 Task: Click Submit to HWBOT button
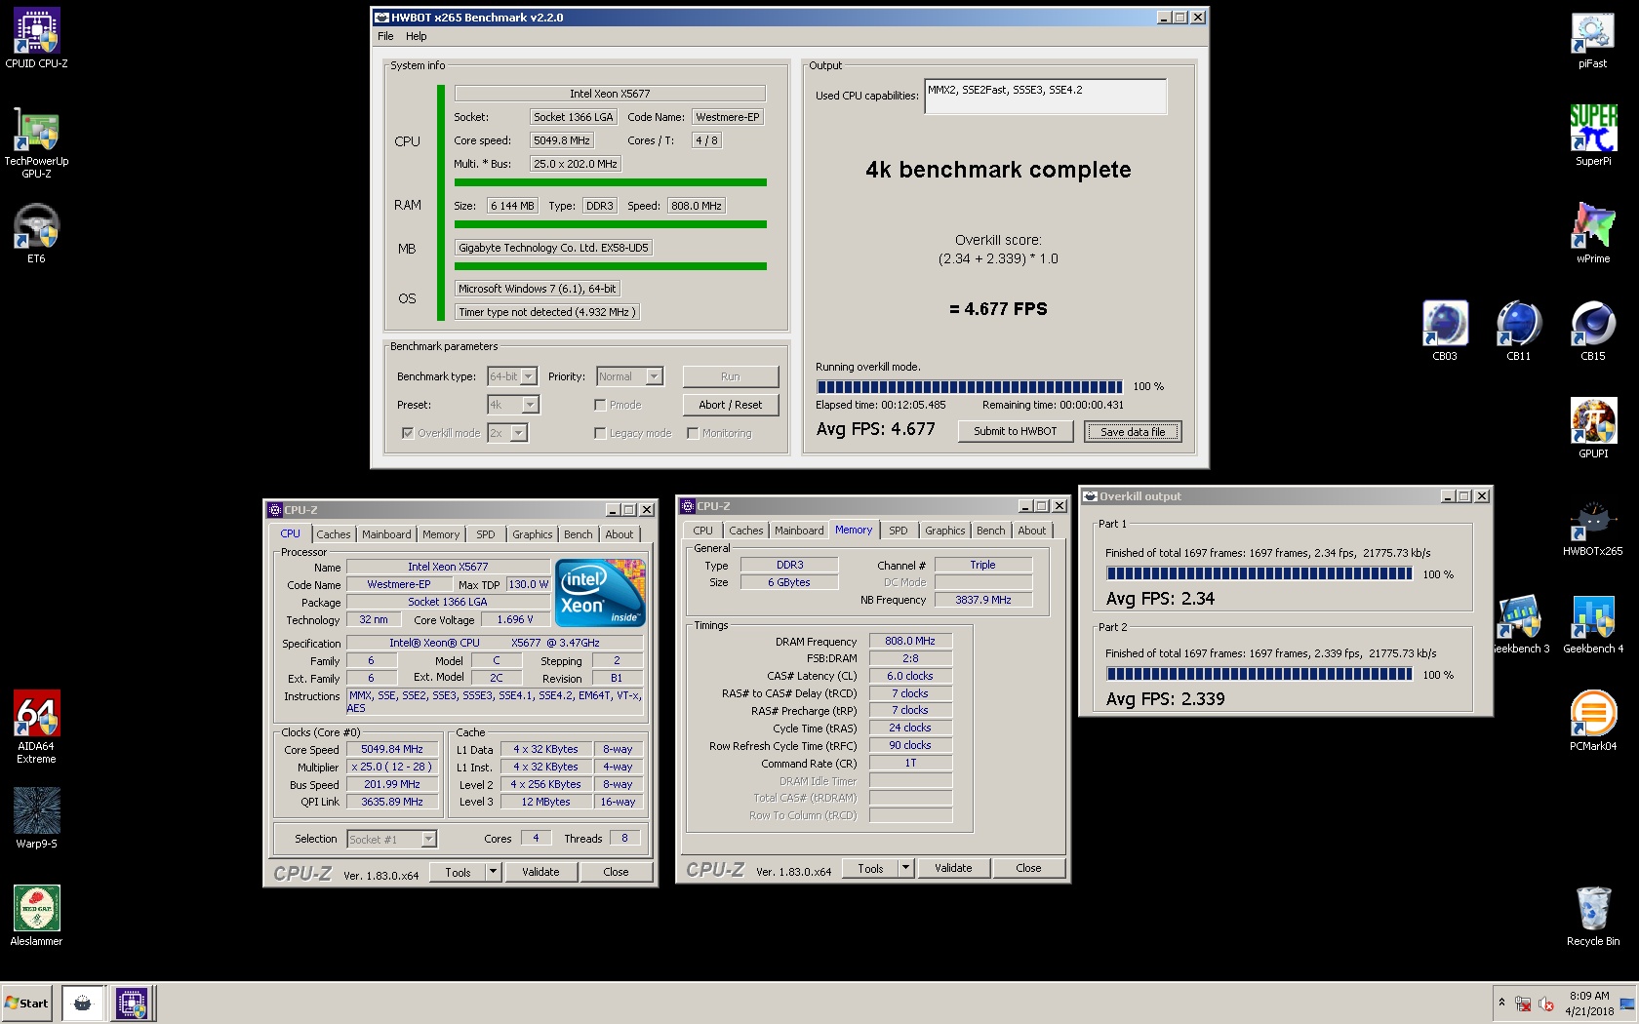click(1015, 431)
